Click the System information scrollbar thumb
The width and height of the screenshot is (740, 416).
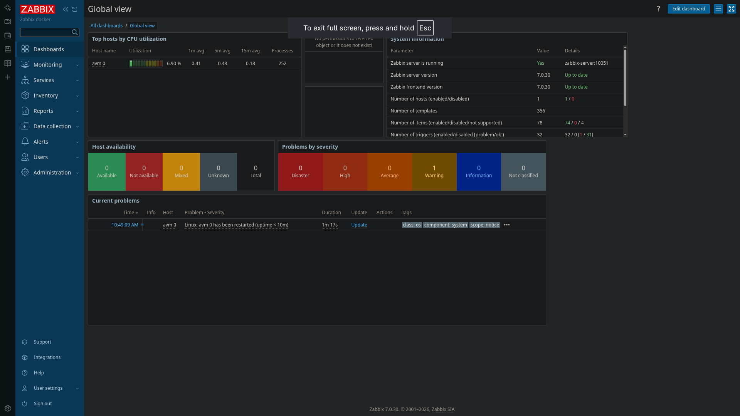click(x=625, y=77)
